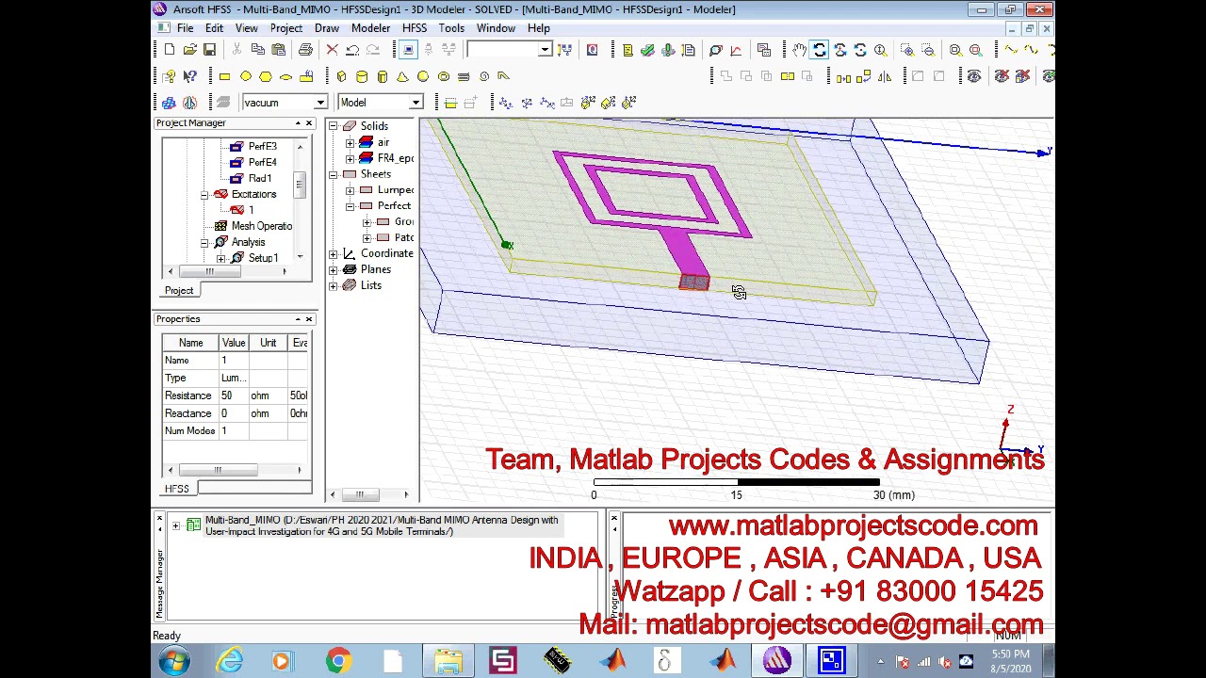Click the Validate green checkmark icon
This screenshot has width=1206, height=678.
click(x=647, y=50)
